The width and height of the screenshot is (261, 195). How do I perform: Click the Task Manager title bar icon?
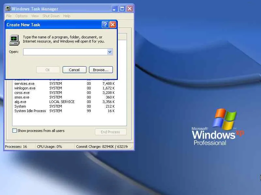[x=8, y=8]
